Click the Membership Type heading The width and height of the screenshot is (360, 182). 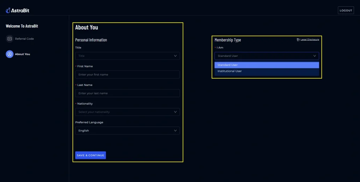point(228,40)
